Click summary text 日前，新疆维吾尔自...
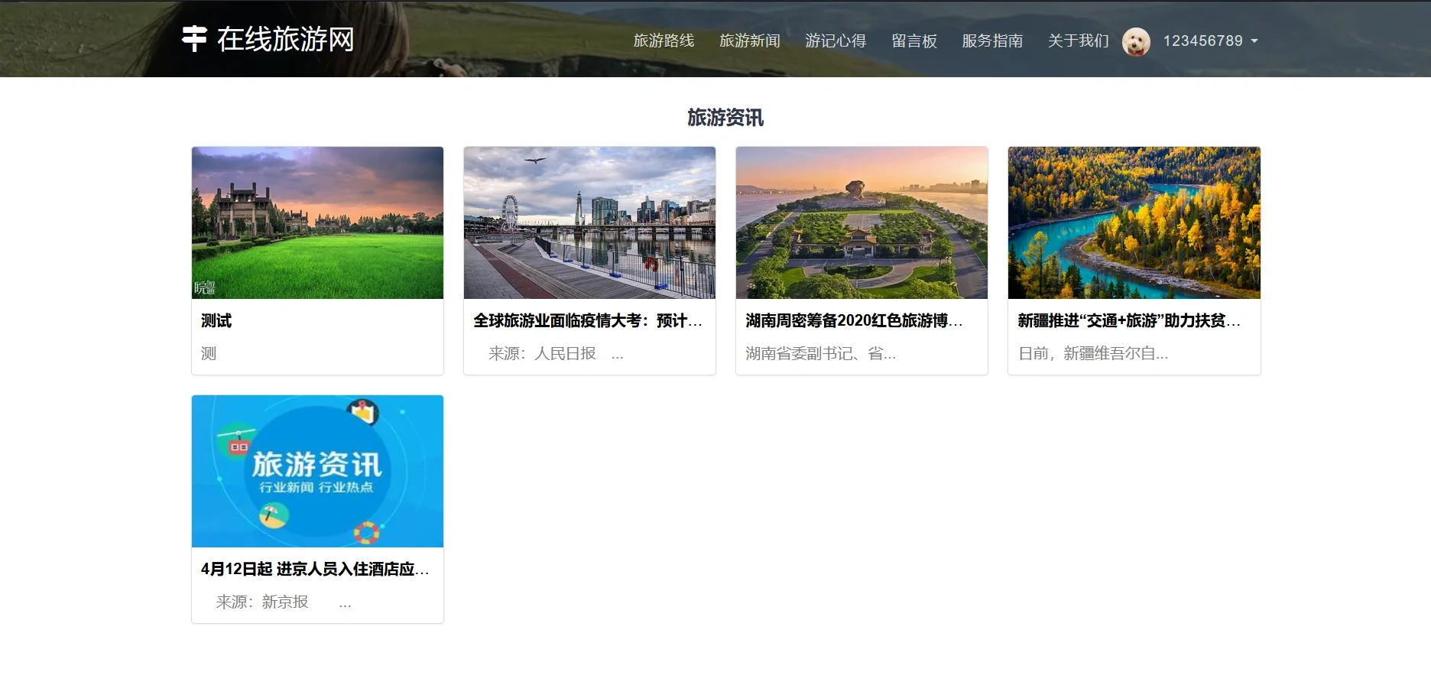1431x685 pixels. click(x=1093, y=353)
